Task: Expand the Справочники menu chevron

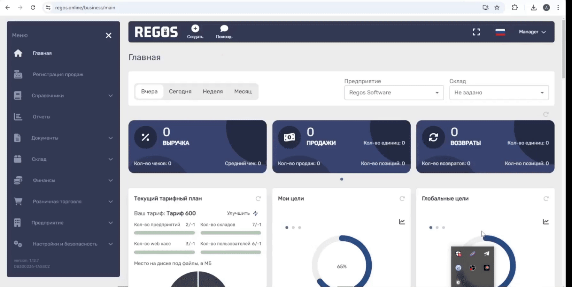Action: coord(111,96)
